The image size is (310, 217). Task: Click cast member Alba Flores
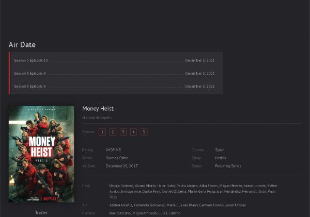click(208, 186)
